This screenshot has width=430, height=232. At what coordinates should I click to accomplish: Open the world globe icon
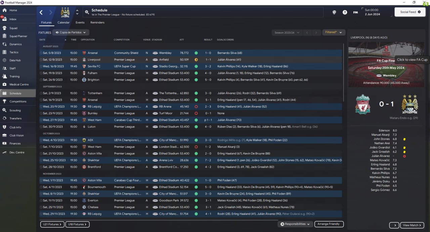coord(334,12)
